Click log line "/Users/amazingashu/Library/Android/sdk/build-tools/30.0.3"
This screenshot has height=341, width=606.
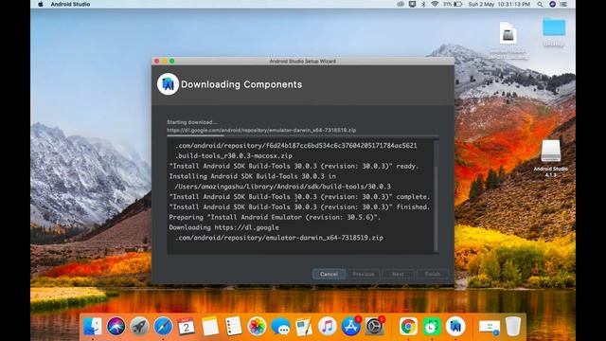pos(282,187)
